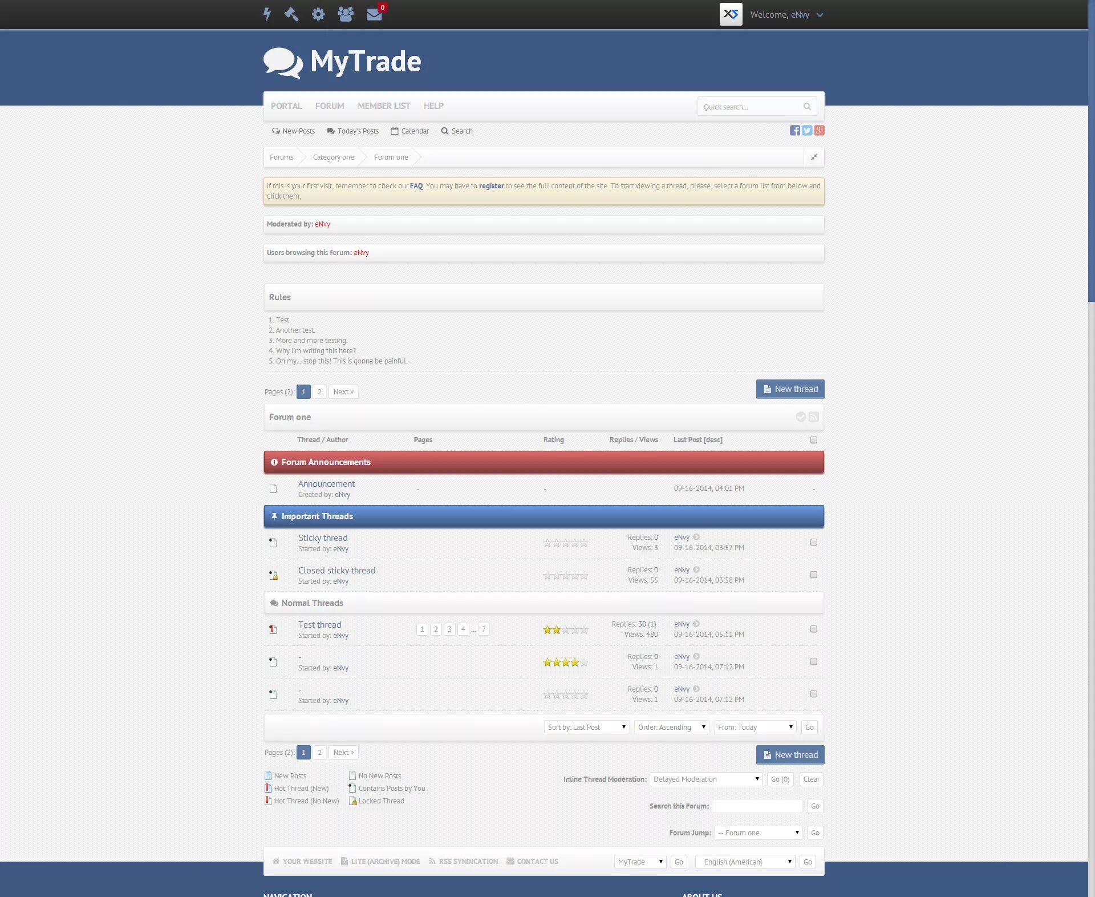Expand the From Today date filter dropdown
The width and height of the screenshot is (1095, 897).
[x=755, y=727]
